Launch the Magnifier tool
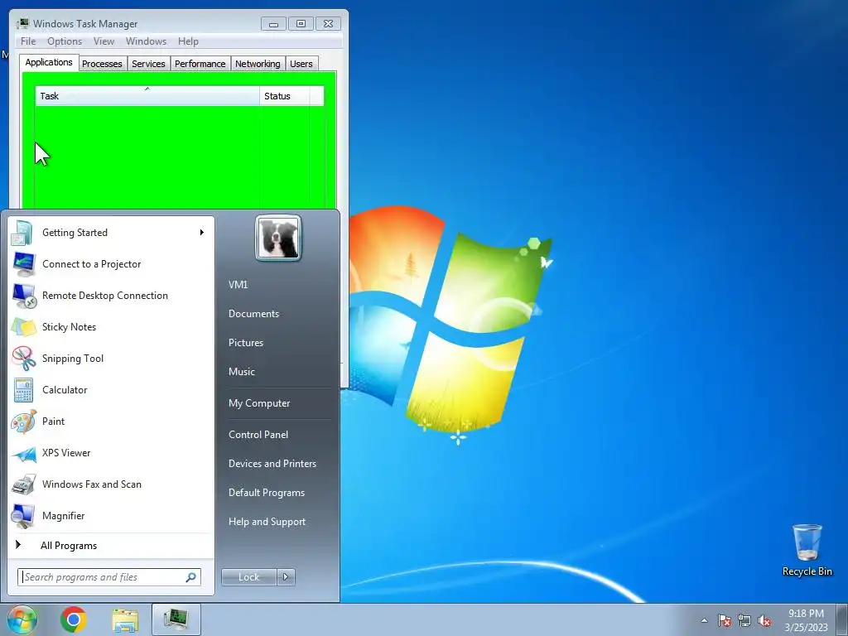This screenshot has height=636, width=848. [x=110, y=515]
